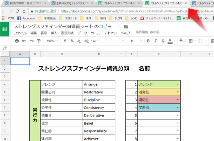Screen dimensions: 214x141
Task: Undo the last action
Action: 24,41
